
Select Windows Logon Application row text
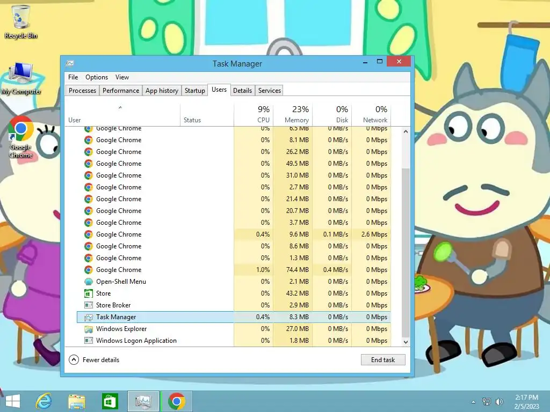136,341
